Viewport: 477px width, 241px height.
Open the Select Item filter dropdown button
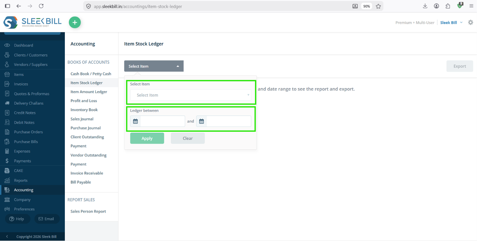(x=154, y=66)
